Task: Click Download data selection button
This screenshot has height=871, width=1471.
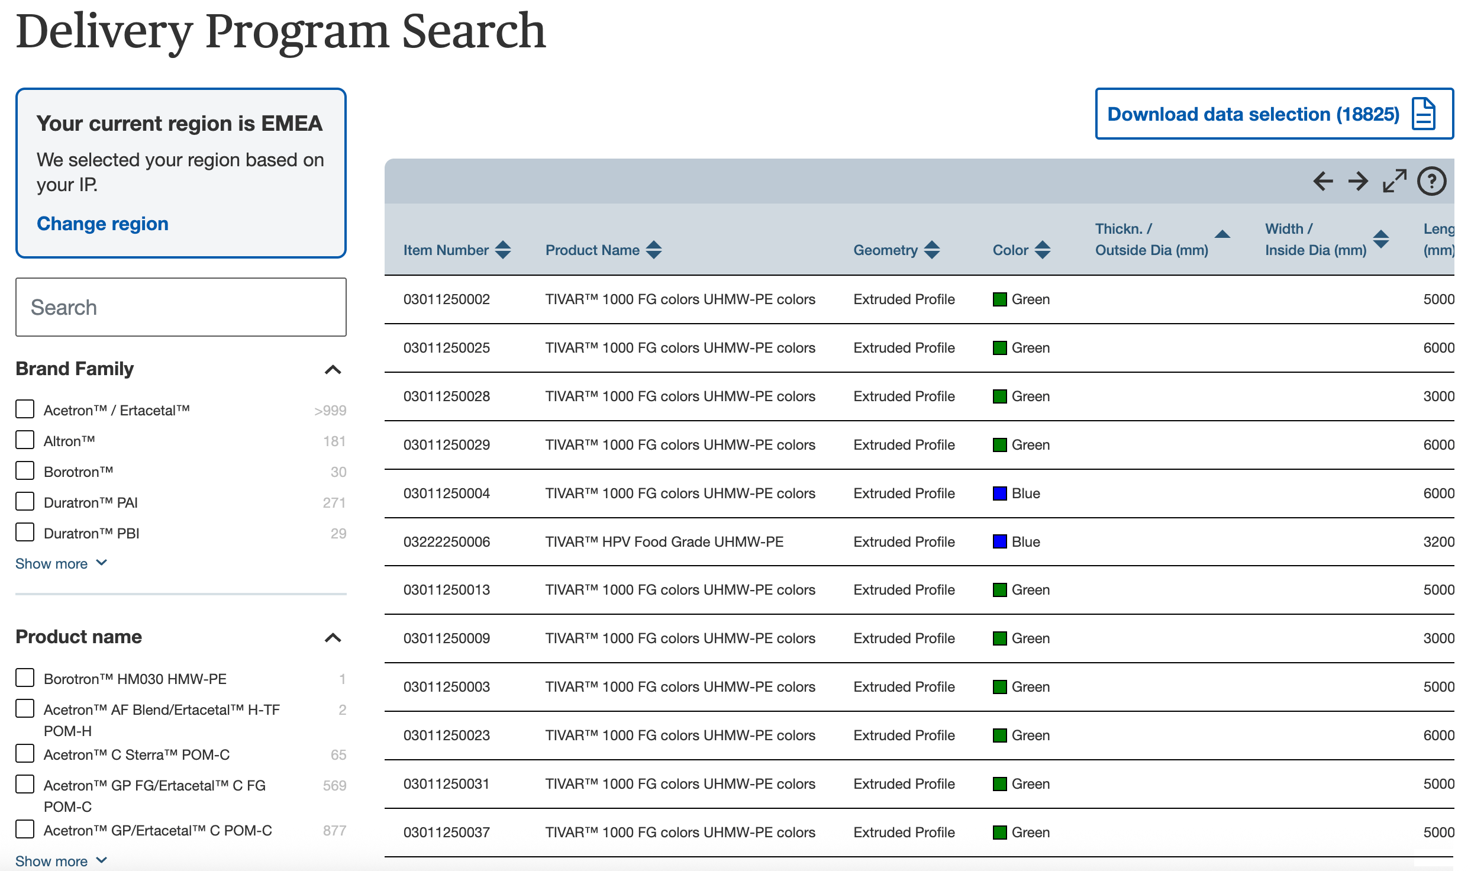Action: pos(1273,114)
